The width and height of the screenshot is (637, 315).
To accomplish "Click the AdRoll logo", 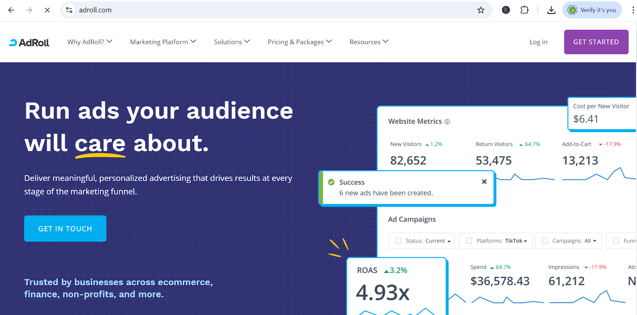I will point(29,43).
